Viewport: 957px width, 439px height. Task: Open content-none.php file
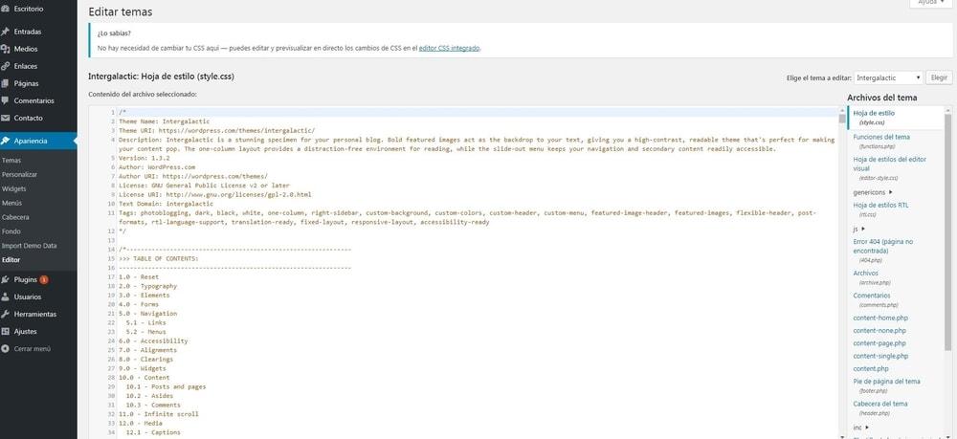tap(879, 331)
